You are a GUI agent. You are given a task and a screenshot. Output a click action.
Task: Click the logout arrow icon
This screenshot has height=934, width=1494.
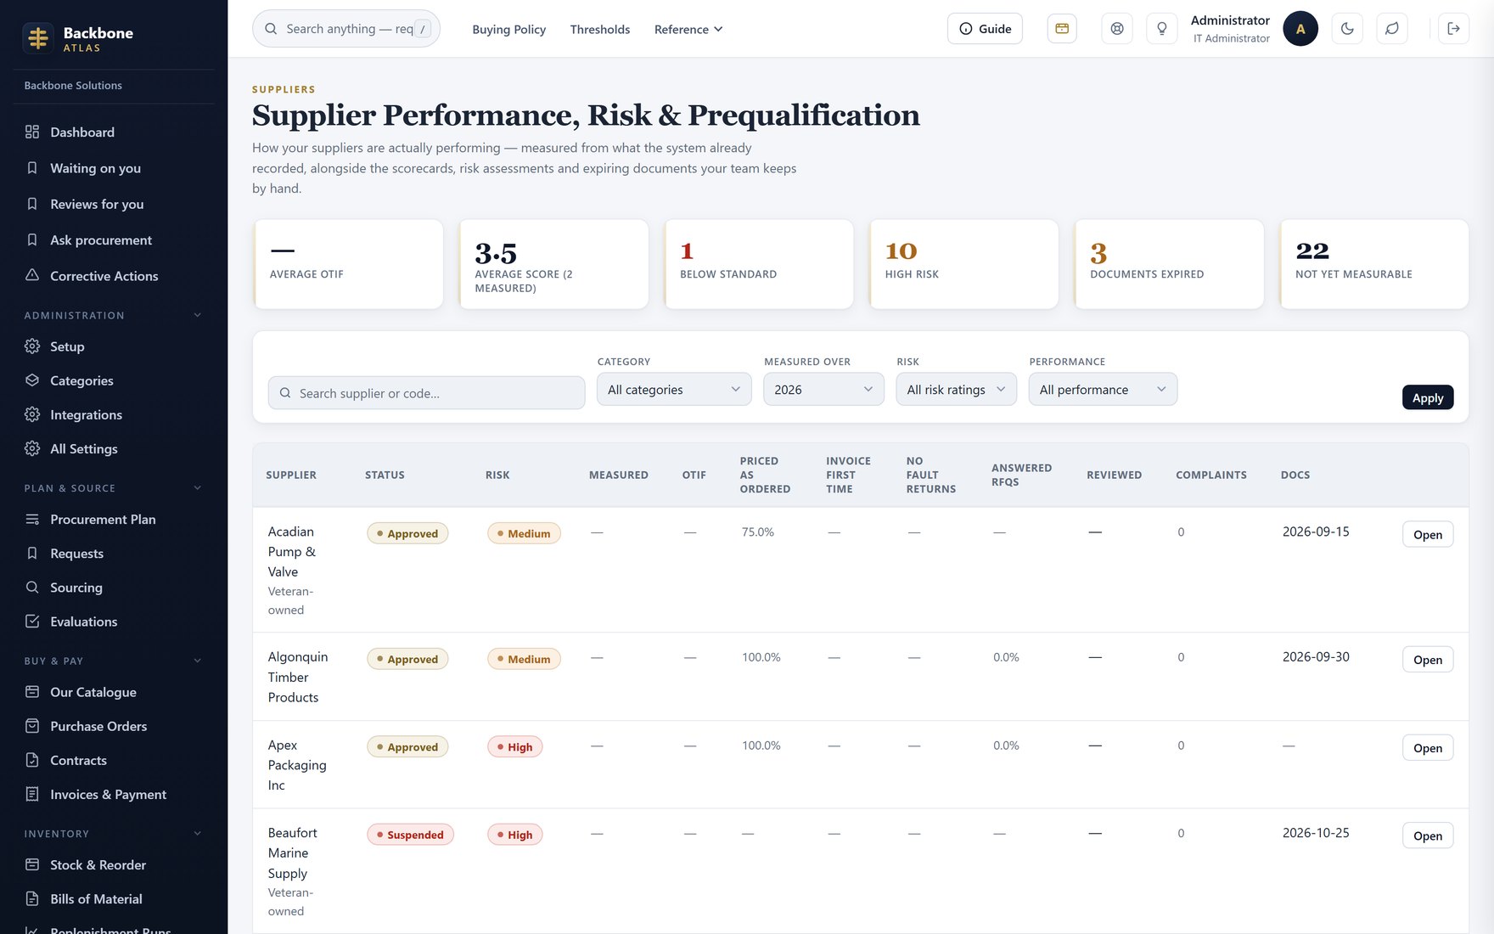tap(1453, 29)
